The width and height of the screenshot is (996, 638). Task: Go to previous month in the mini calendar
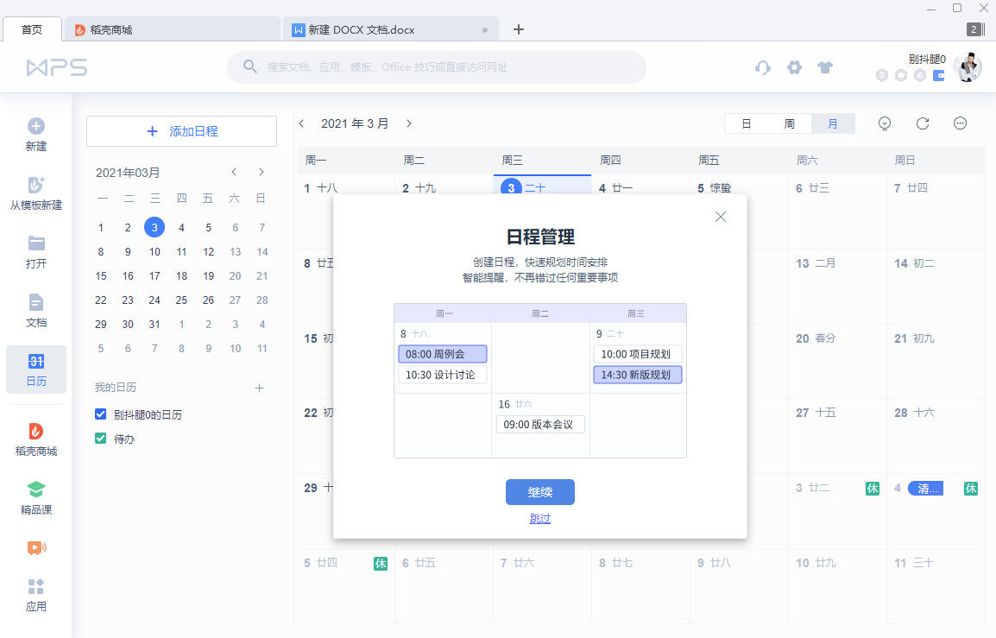235,172
